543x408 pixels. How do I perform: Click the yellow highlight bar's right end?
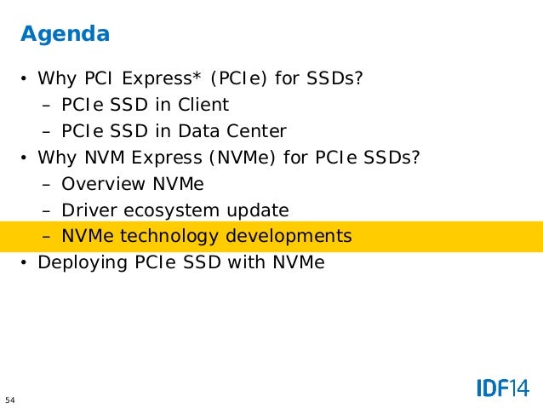(x=534, y=237)
